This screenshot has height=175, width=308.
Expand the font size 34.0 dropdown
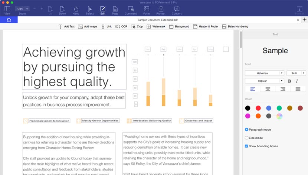[296, 73]
